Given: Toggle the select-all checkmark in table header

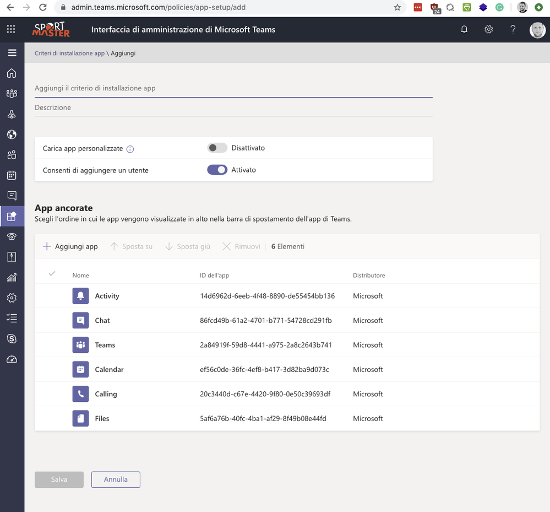Looking at the screenshot, I should 52,273.
